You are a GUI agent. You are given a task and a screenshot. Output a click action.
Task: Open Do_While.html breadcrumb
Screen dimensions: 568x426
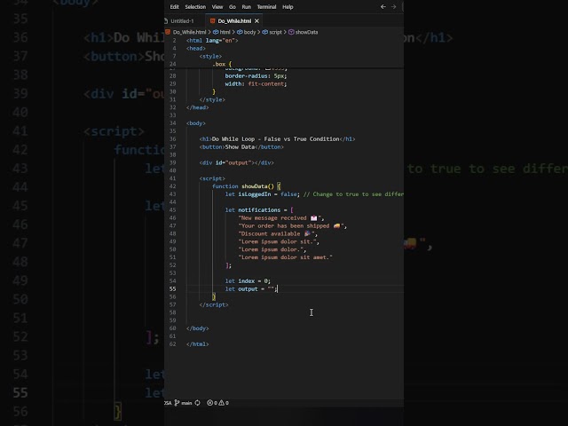click(x=189, y=32)
